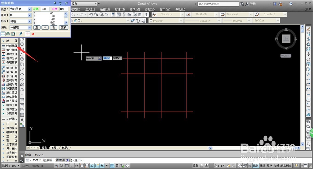Expand the 尺寸标注 menu group
Screen dimensions: 313x169
(x=10, y=149)
